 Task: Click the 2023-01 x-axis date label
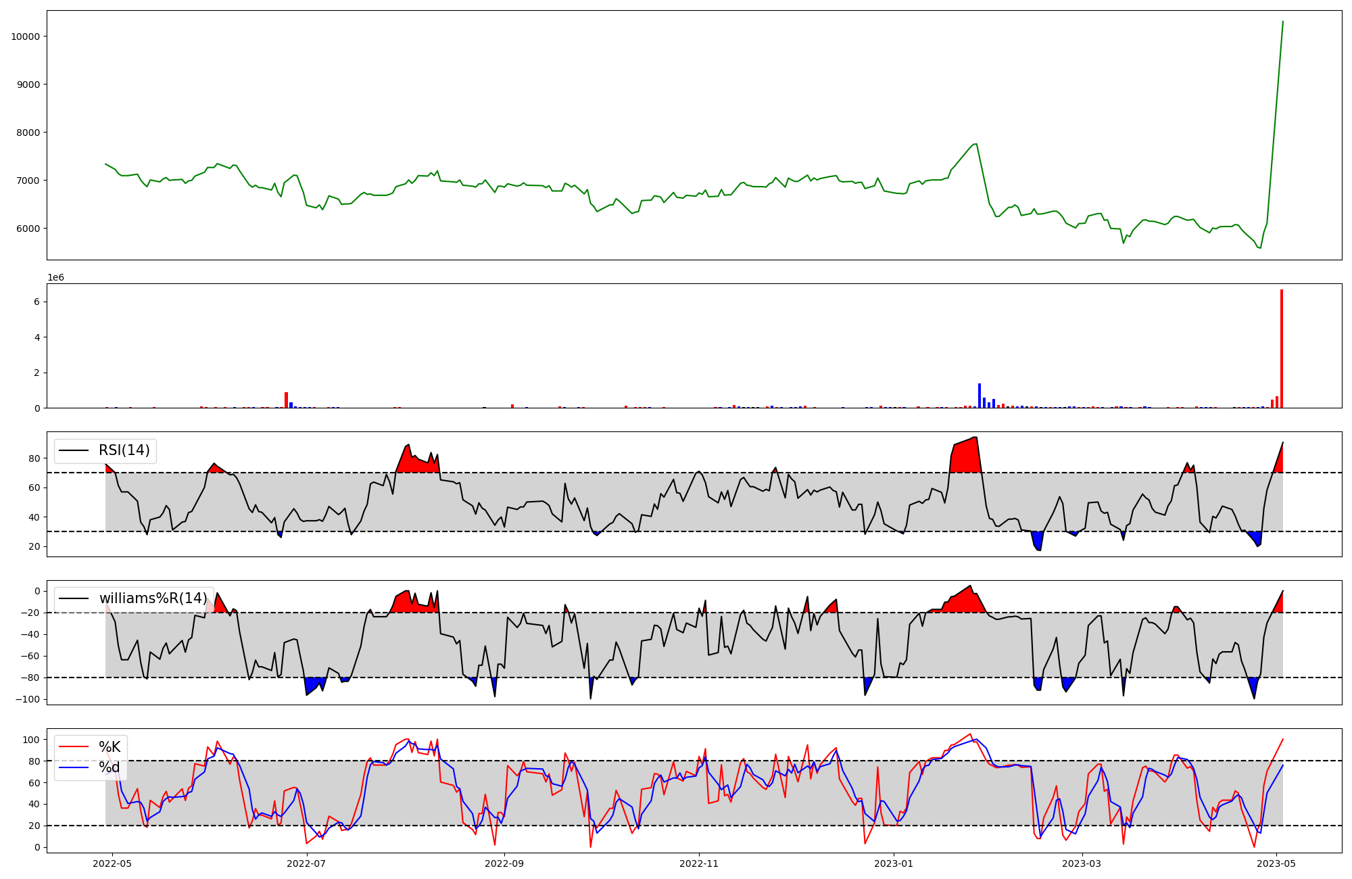(894, 863)
